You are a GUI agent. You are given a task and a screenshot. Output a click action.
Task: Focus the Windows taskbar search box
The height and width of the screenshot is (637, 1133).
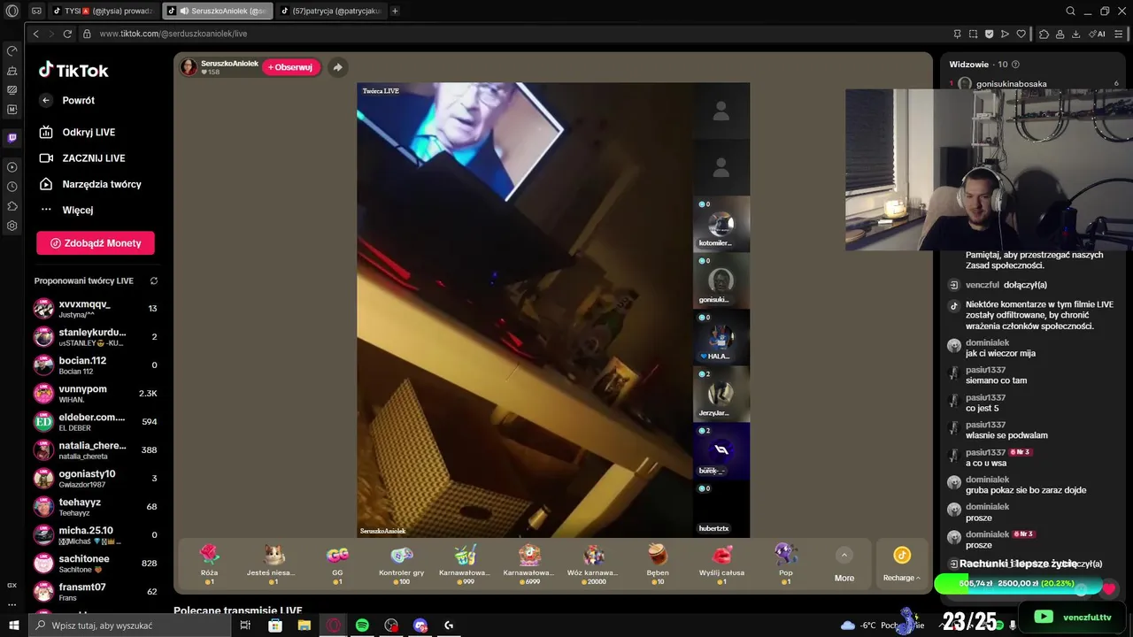(x=129, y=625)
